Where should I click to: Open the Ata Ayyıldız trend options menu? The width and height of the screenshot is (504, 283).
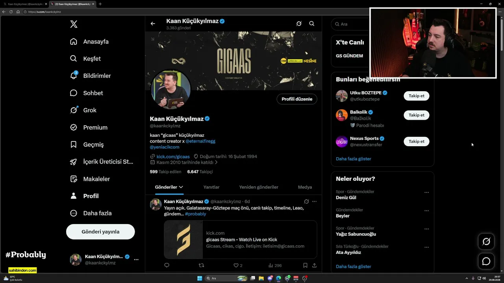[x=426, y=247]
